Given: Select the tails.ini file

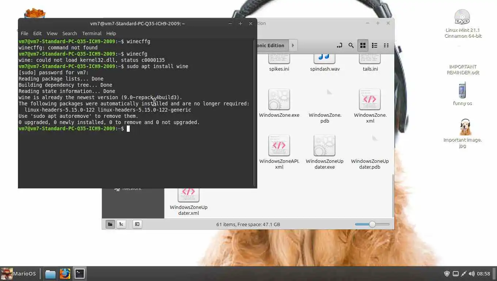Looking at the screenshot, I should click(x=370, y=62).
